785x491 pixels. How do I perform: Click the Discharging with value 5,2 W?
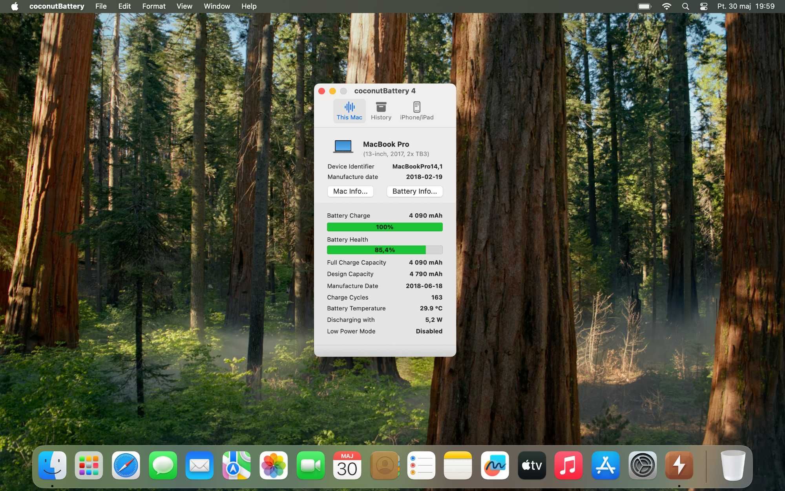click(434, 320)
